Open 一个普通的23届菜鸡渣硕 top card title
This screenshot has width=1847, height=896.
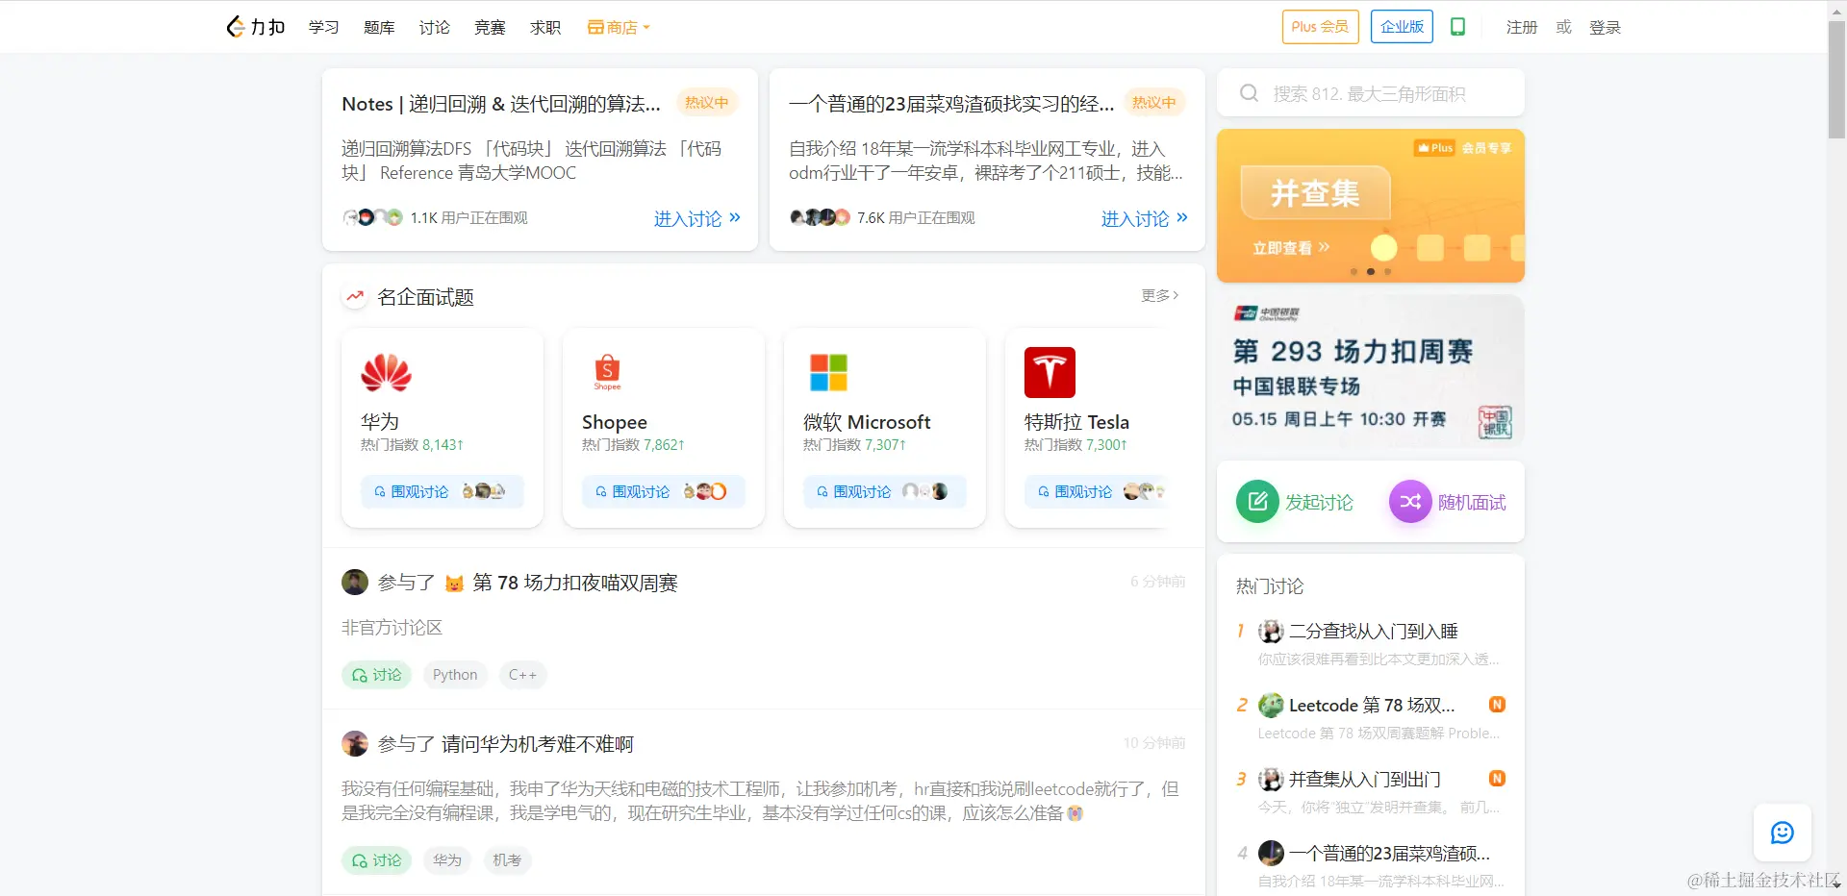[x=951, y=104]
